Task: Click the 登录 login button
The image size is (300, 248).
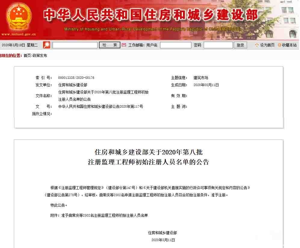Action: click(240, 45)
